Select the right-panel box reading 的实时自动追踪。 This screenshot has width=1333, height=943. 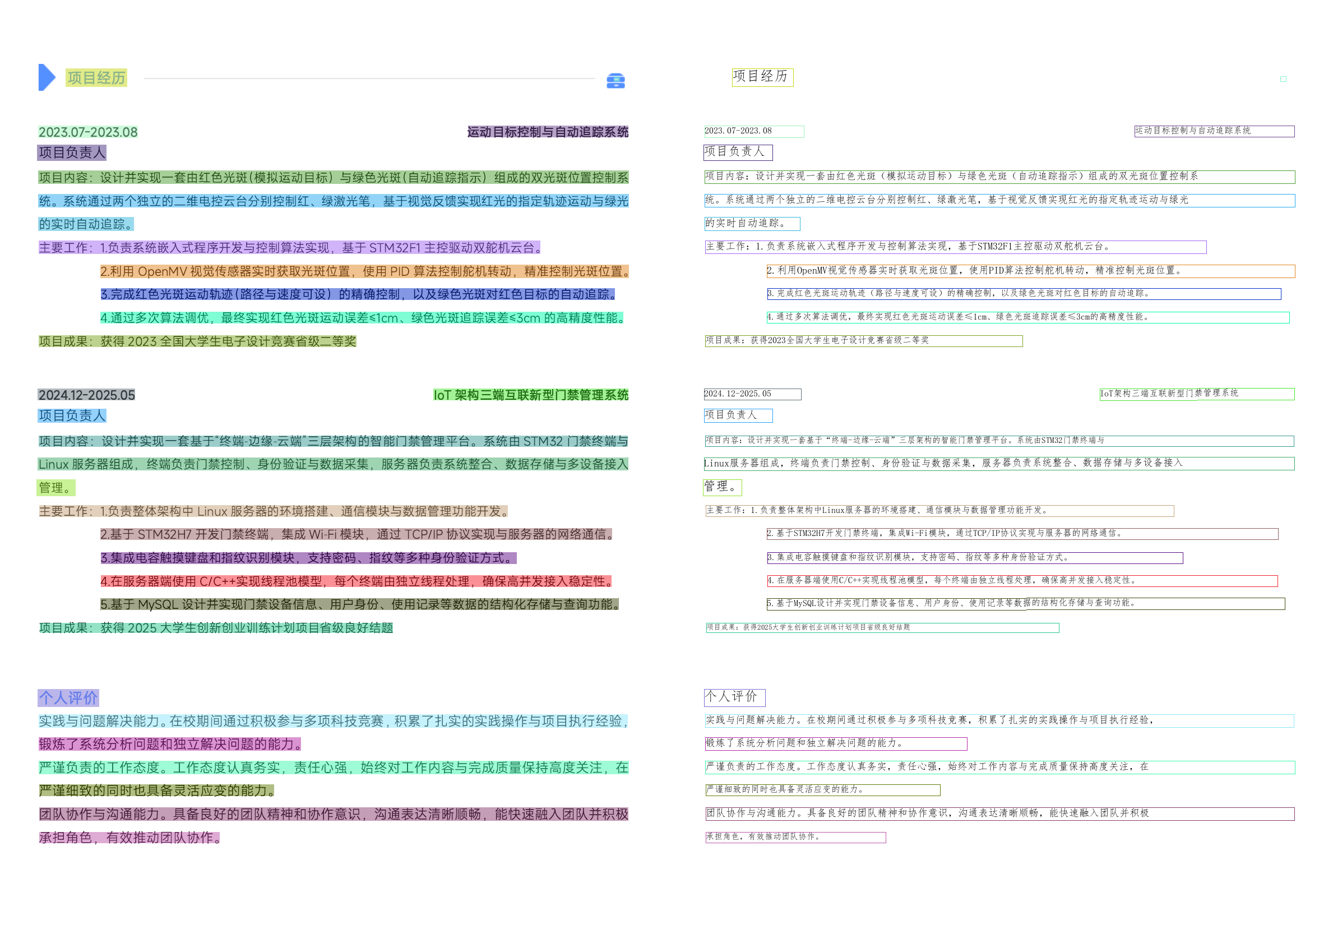point(752,224)
